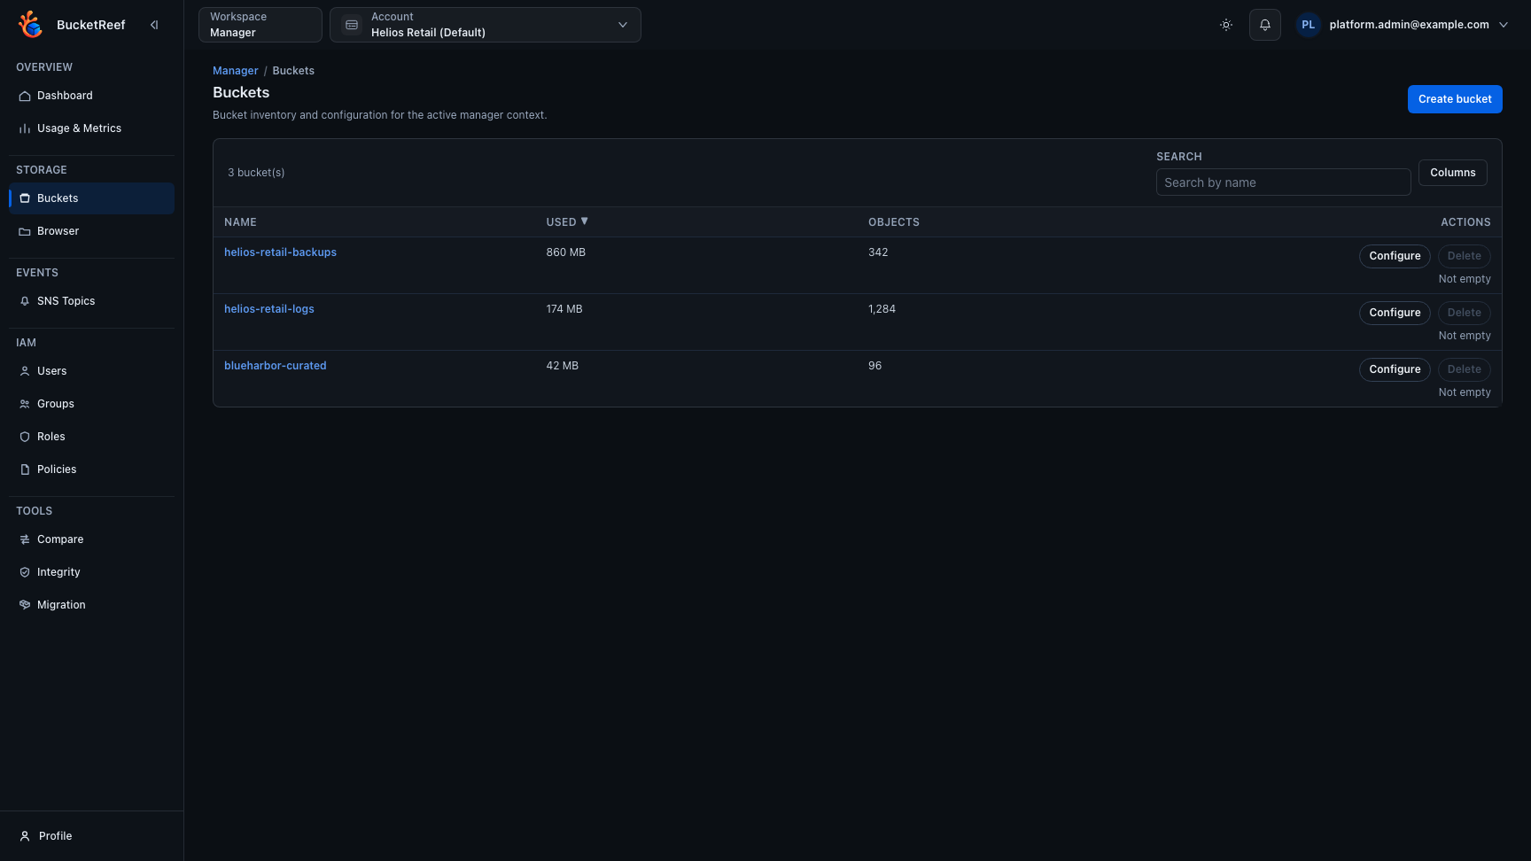Click the USED column sort arrow
This screenshot has height=861, width=1531.
585,221
